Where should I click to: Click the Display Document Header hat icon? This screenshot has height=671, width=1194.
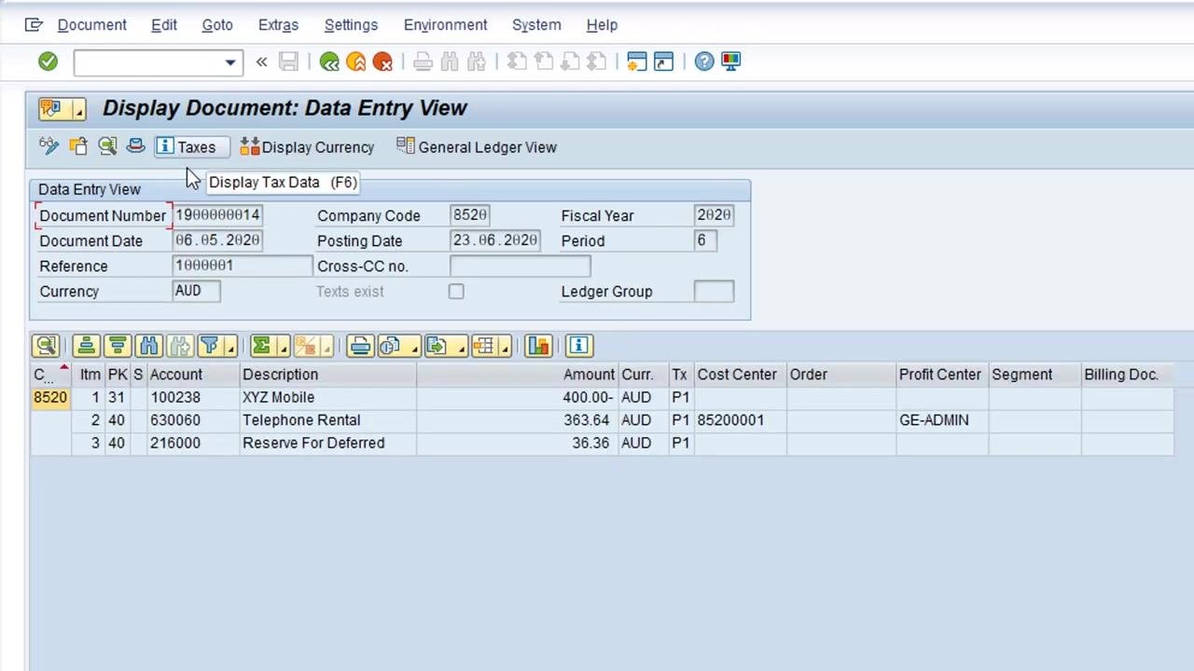point(135,146)
